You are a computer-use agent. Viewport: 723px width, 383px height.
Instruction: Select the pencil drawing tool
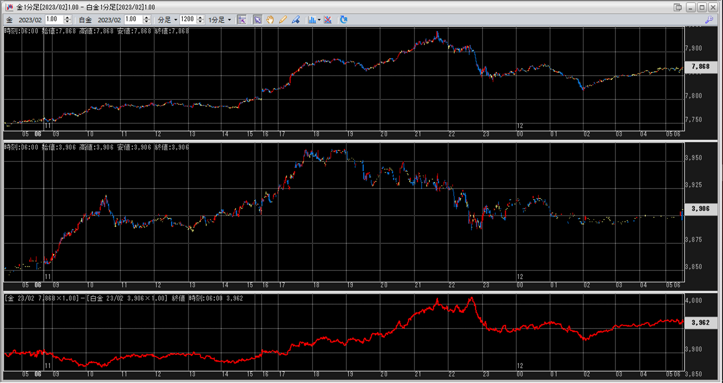point(283,20)
